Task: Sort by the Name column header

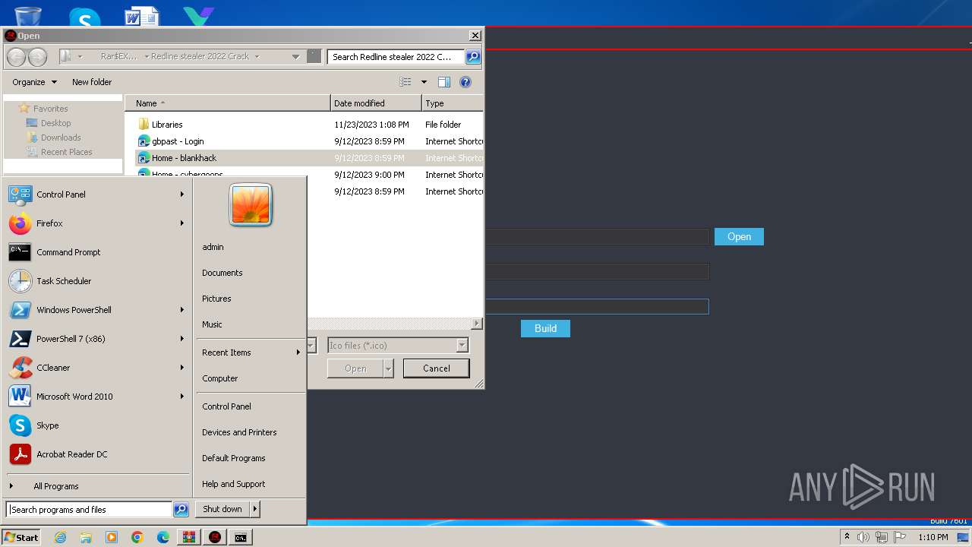Action: 228,103
